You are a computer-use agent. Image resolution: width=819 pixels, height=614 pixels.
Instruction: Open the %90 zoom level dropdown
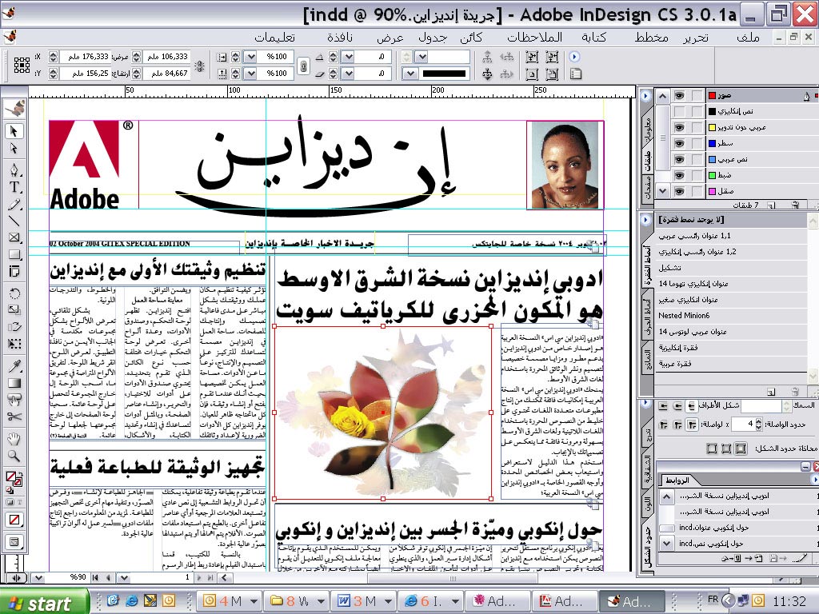click(38, 577)
